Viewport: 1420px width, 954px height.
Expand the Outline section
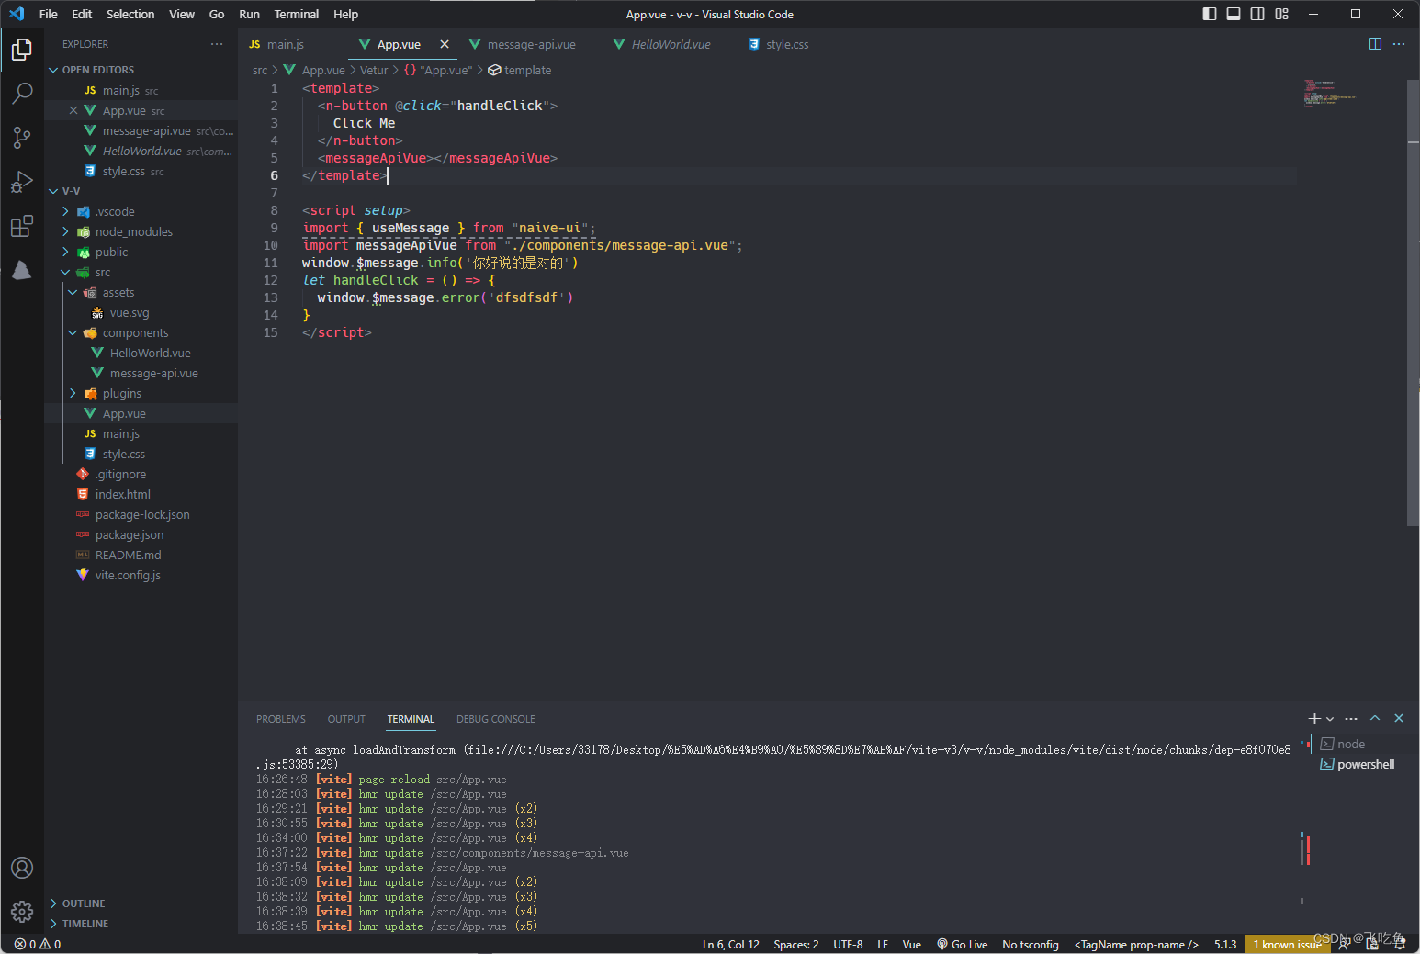(x=53, y=903)
